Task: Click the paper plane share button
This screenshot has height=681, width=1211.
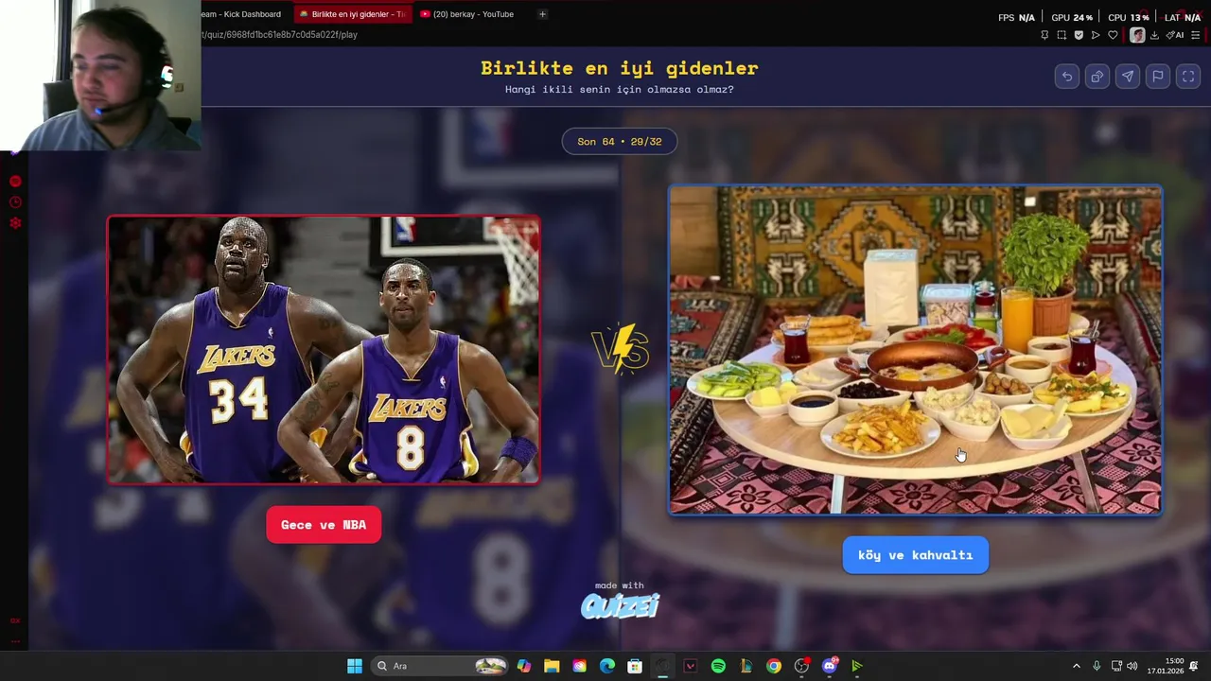Action: [1128, 77]
